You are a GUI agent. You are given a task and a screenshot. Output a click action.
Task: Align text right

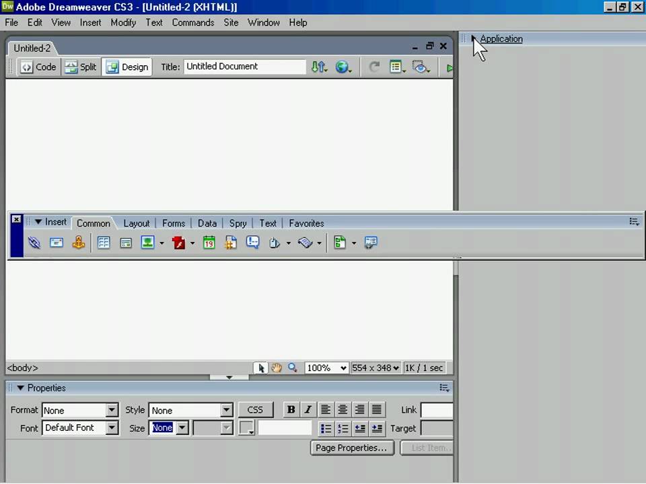click(359, 409)
